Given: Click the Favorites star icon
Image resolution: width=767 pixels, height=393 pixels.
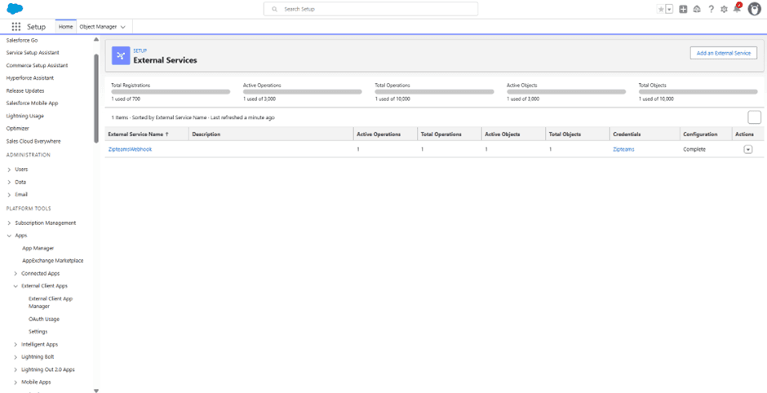Looking at the screenshot, I should click(x=661, y=9).
